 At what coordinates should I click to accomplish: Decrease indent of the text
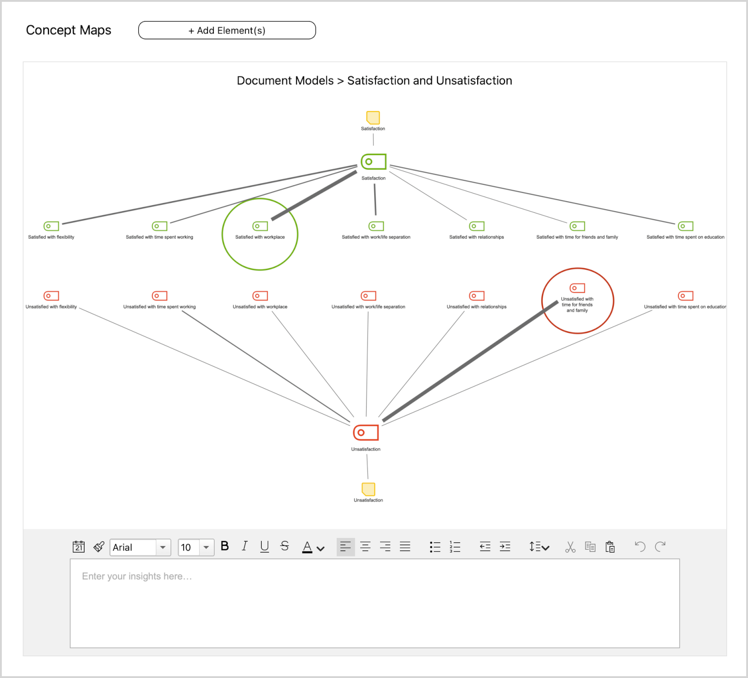[x=485, y=546]
